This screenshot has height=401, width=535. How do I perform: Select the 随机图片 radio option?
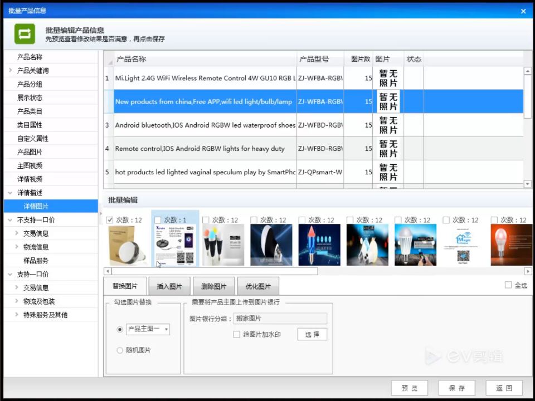click(120, 350)
